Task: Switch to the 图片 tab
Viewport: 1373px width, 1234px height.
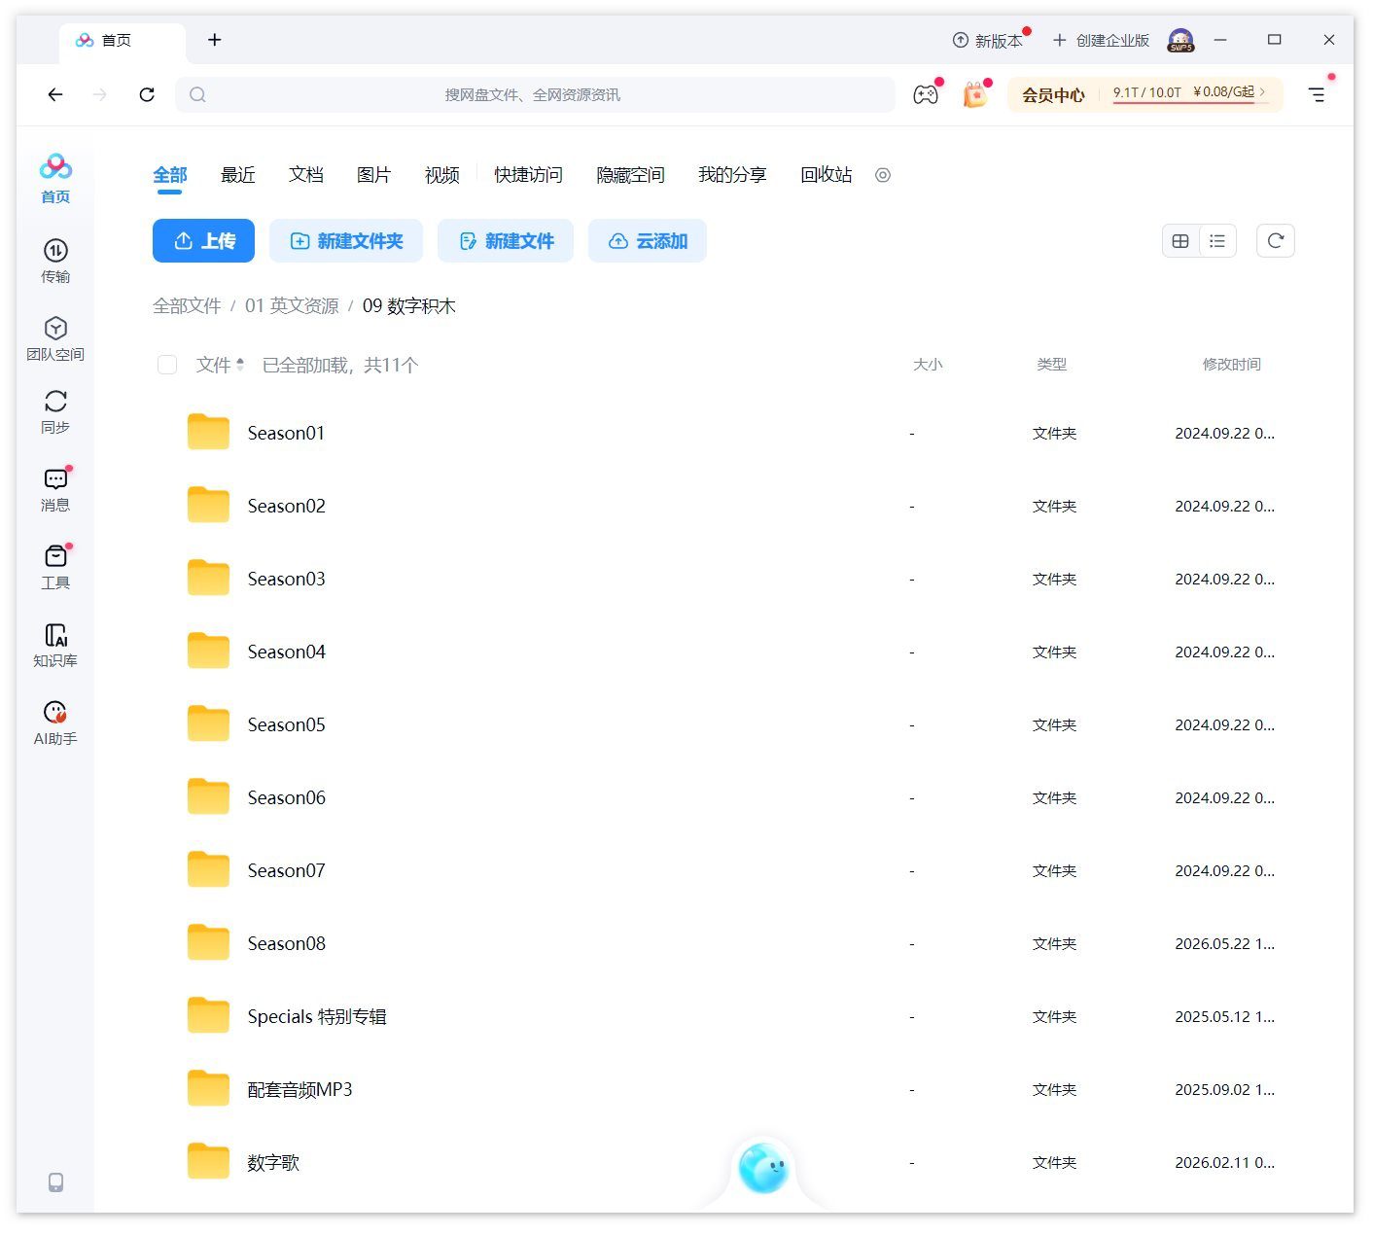Action: 374,175
